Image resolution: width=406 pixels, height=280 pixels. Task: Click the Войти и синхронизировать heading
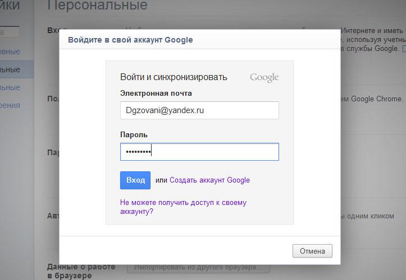pyautogui.click(x=174, y=77)
